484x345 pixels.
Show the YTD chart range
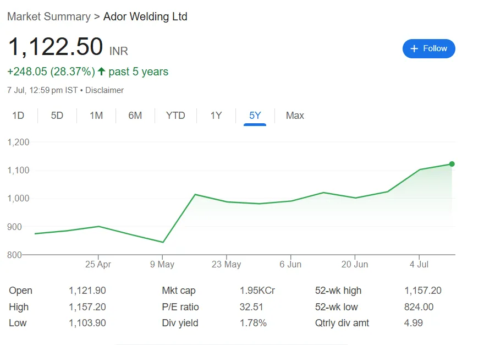coord(175,116)
